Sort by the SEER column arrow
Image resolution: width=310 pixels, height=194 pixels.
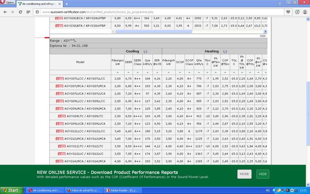pos(128,72)
